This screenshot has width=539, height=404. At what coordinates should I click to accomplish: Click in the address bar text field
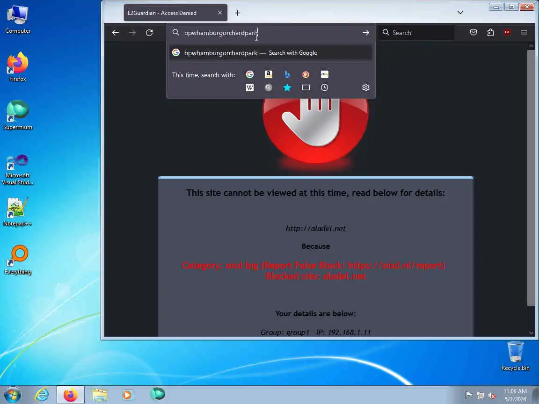click(x=270, y=33)
